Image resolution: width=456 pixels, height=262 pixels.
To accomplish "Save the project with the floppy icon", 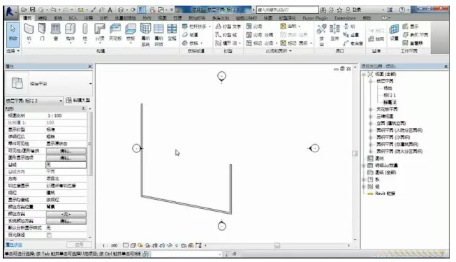I will coord(32,10).
